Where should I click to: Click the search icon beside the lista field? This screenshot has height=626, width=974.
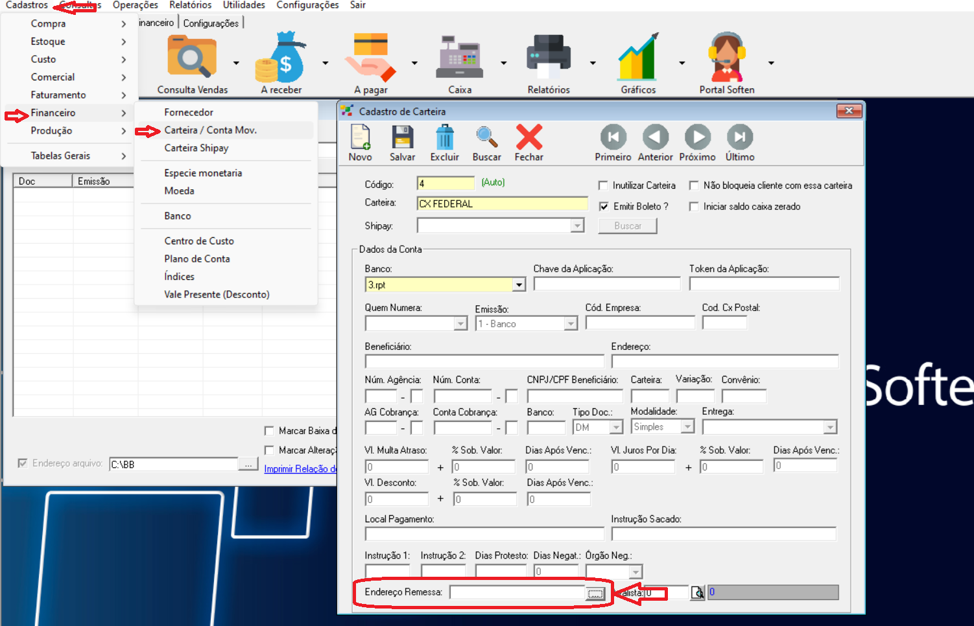point(697,593)
